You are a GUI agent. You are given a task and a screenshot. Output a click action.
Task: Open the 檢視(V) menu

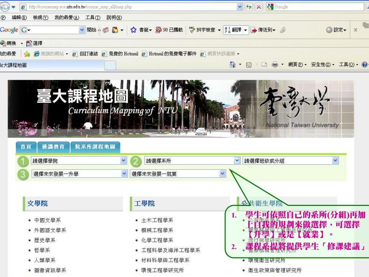pyautogui.click(x=40, y=17)
